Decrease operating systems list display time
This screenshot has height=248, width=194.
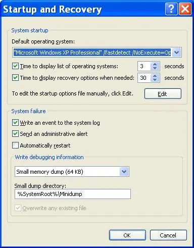tap(155, 68)
